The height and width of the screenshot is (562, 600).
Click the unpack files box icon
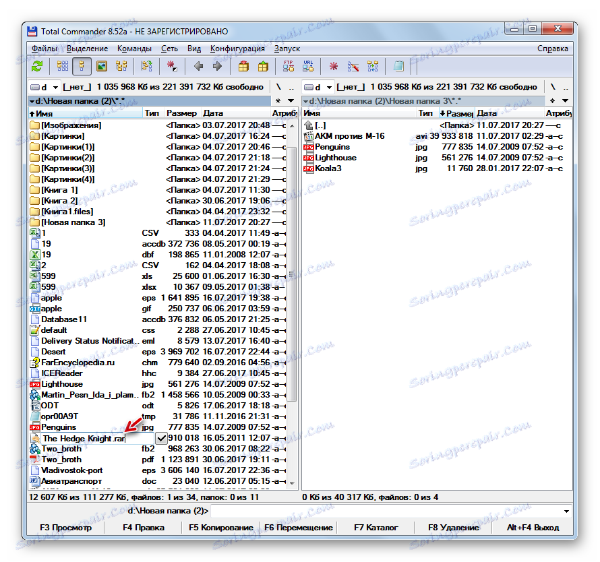pyautogui.click(x=263, y=66)
